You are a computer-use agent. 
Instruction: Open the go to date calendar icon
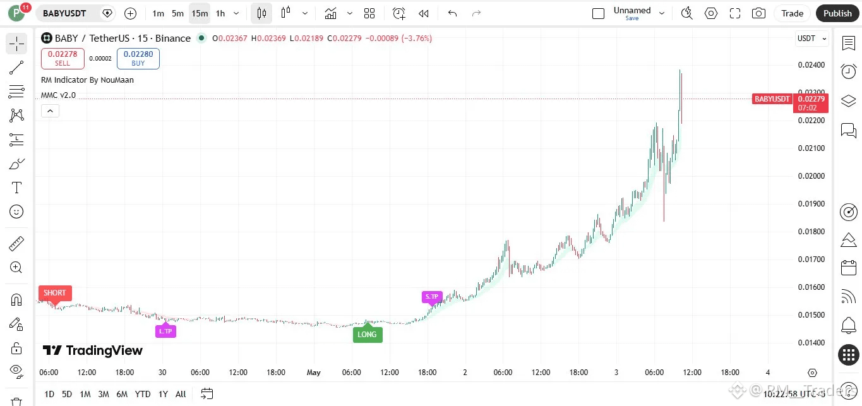207,394
